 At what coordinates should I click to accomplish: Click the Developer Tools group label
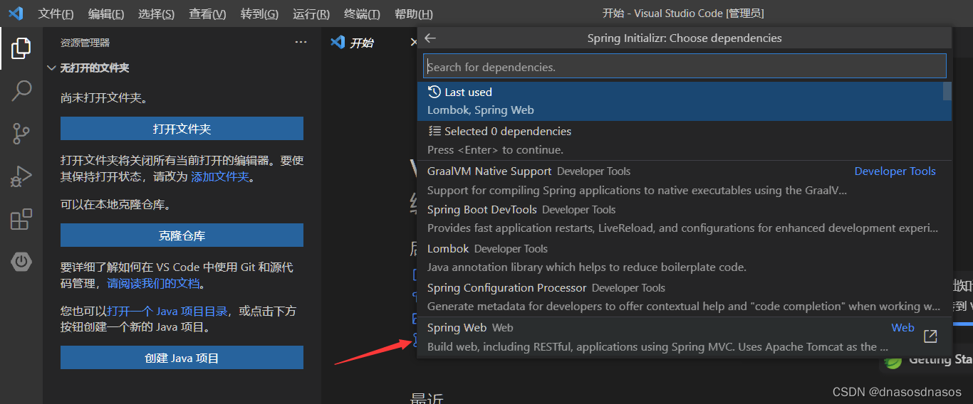point(895,171)
